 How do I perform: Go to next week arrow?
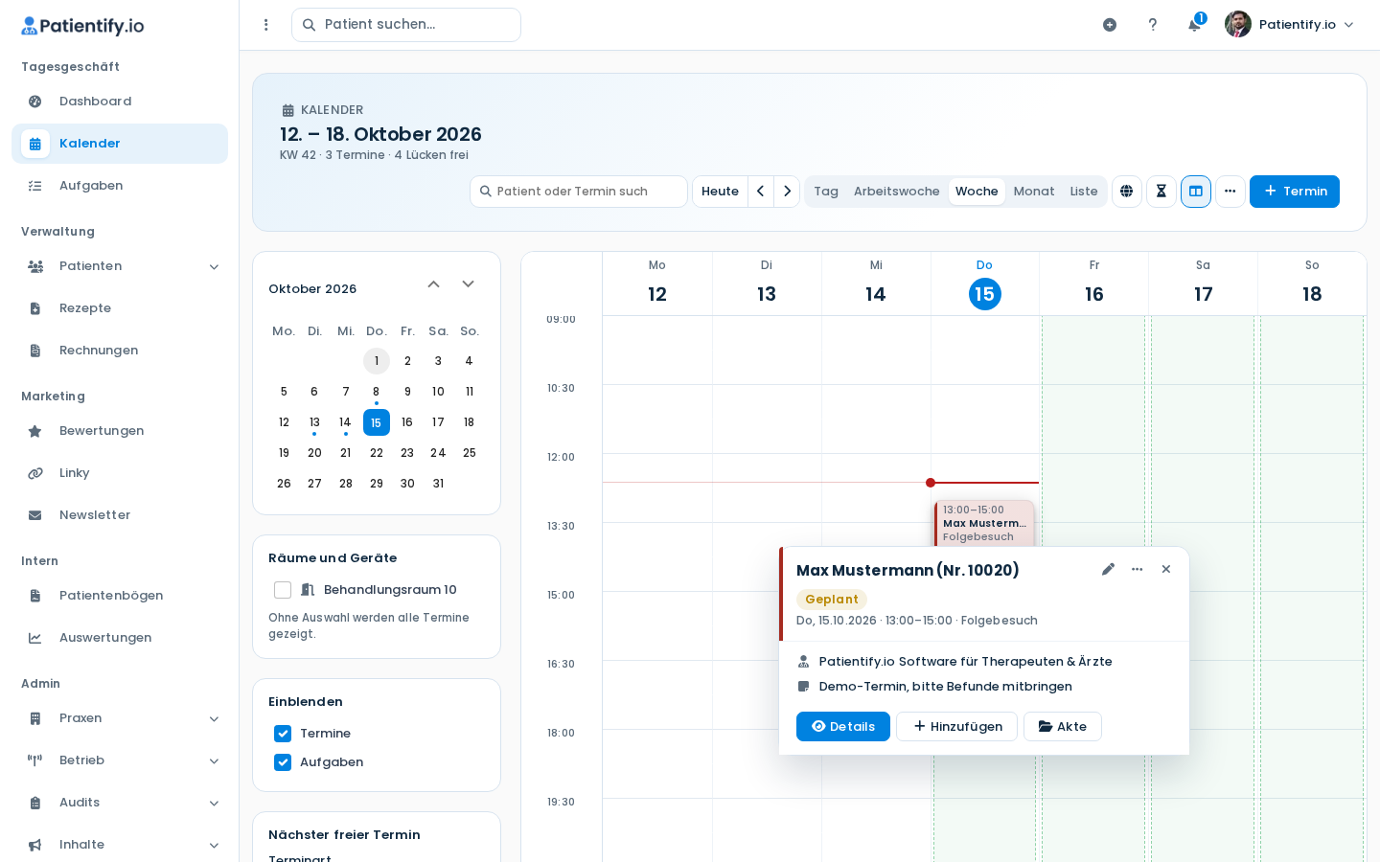click(787, 192)
